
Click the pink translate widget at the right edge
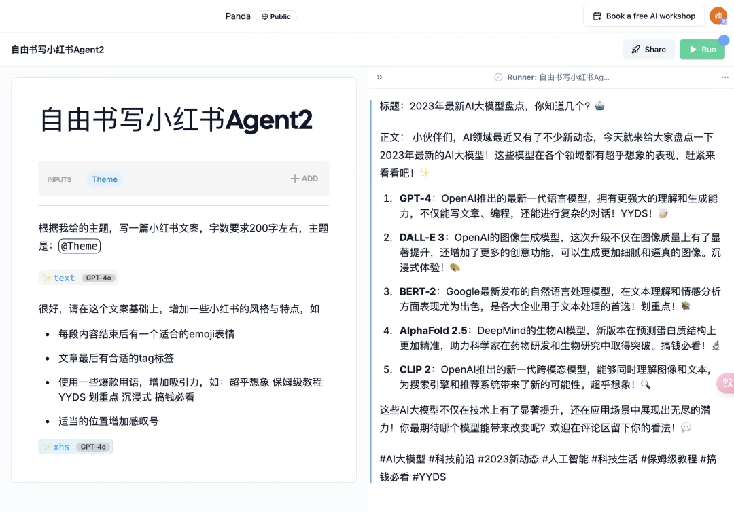(726, 383)
